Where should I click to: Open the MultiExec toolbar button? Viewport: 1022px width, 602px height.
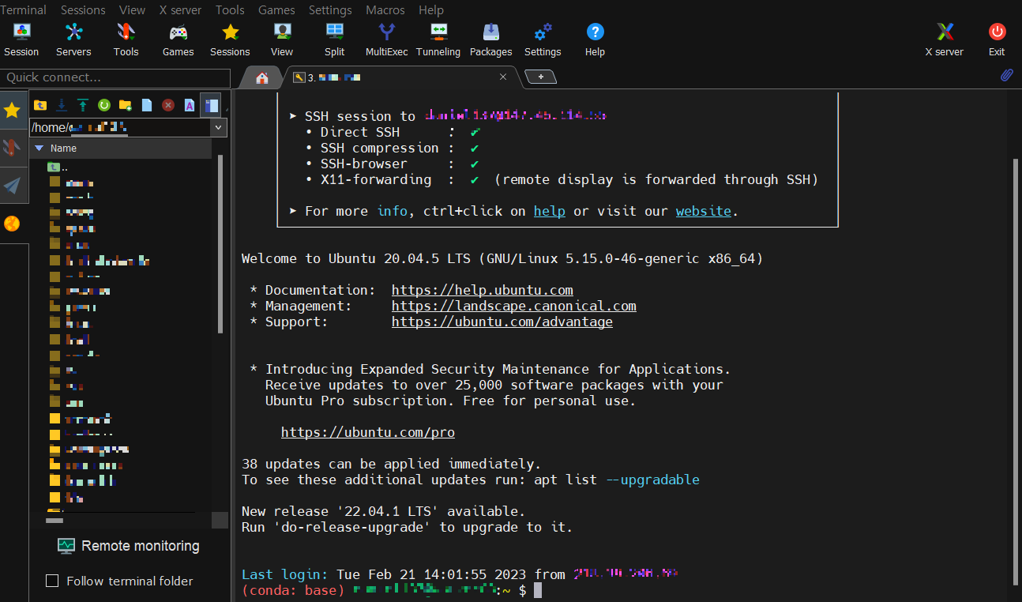[x=387, y=40]
